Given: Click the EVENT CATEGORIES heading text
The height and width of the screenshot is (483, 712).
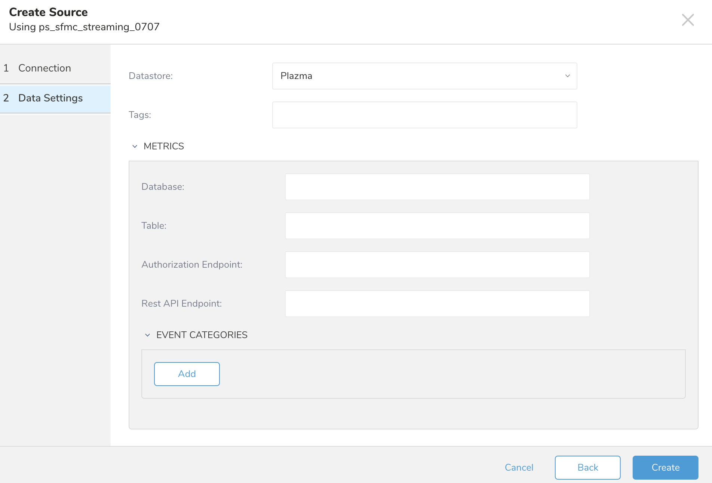Looking at the screenshot, I should point(202,335).
